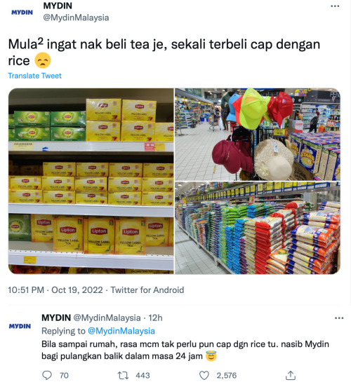
Task: Click the MYDIN avatar on the reply tweet
Action: coord(20,326)
